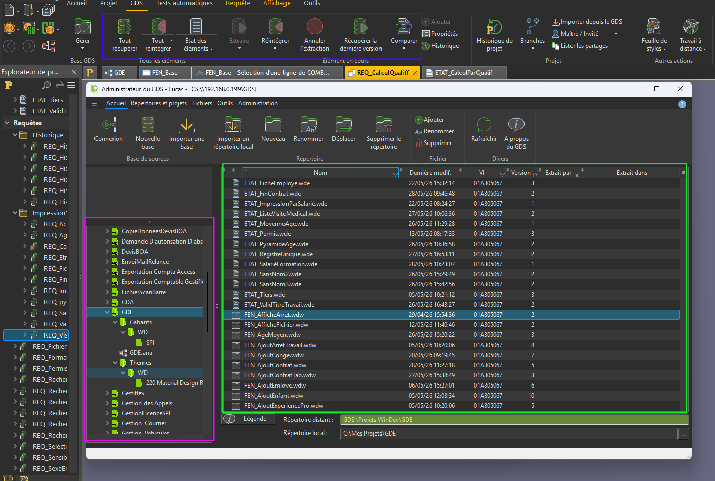Search in Version column magnifier
The image size is (715, 481).
[x=535, y=174]
